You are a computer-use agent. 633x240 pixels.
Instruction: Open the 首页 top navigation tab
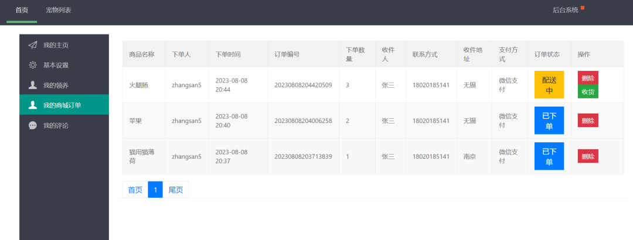[x=22, y=10]
